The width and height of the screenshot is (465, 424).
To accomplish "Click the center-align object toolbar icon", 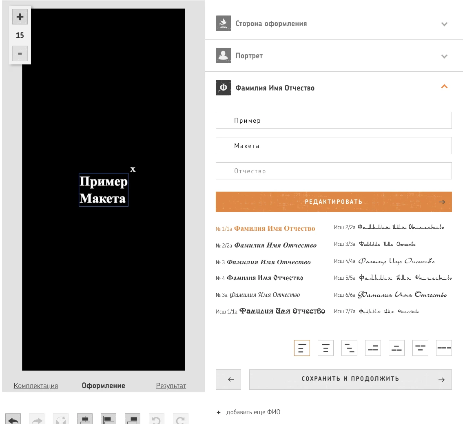I will pos(85,419).
